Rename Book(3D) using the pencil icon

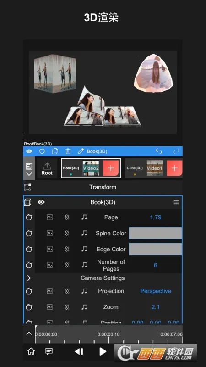pyautogui.click(x=81, y=151)
